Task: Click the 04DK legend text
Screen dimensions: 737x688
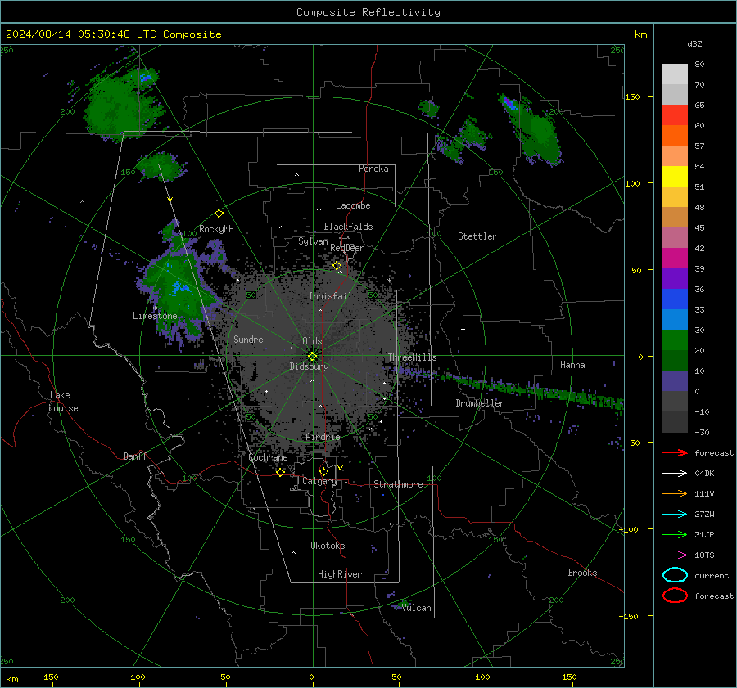Action: (704, 474)
